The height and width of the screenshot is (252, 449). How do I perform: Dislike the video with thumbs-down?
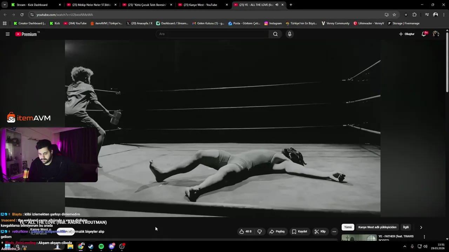[x=260, y=231]
